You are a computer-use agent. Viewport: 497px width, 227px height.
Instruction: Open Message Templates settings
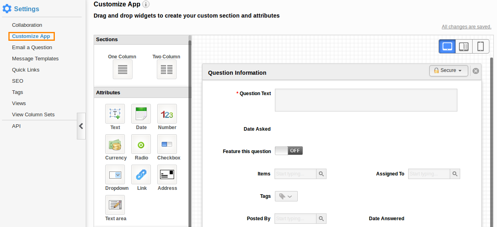[35, 58]
